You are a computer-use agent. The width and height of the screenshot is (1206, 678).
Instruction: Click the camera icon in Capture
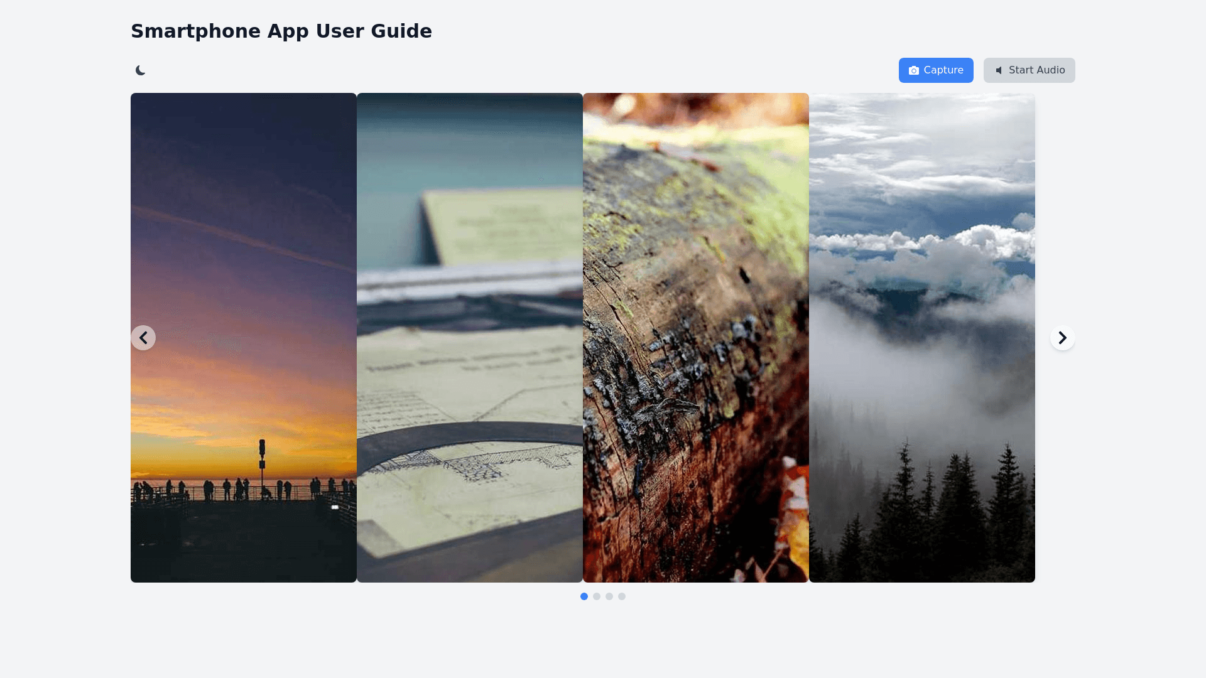pos(914,70)
